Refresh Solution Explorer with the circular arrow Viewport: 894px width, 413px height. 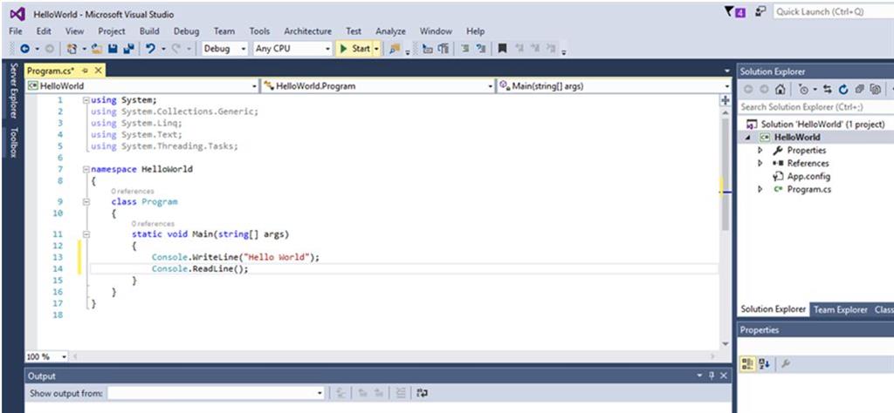click(x=843, y=90)
